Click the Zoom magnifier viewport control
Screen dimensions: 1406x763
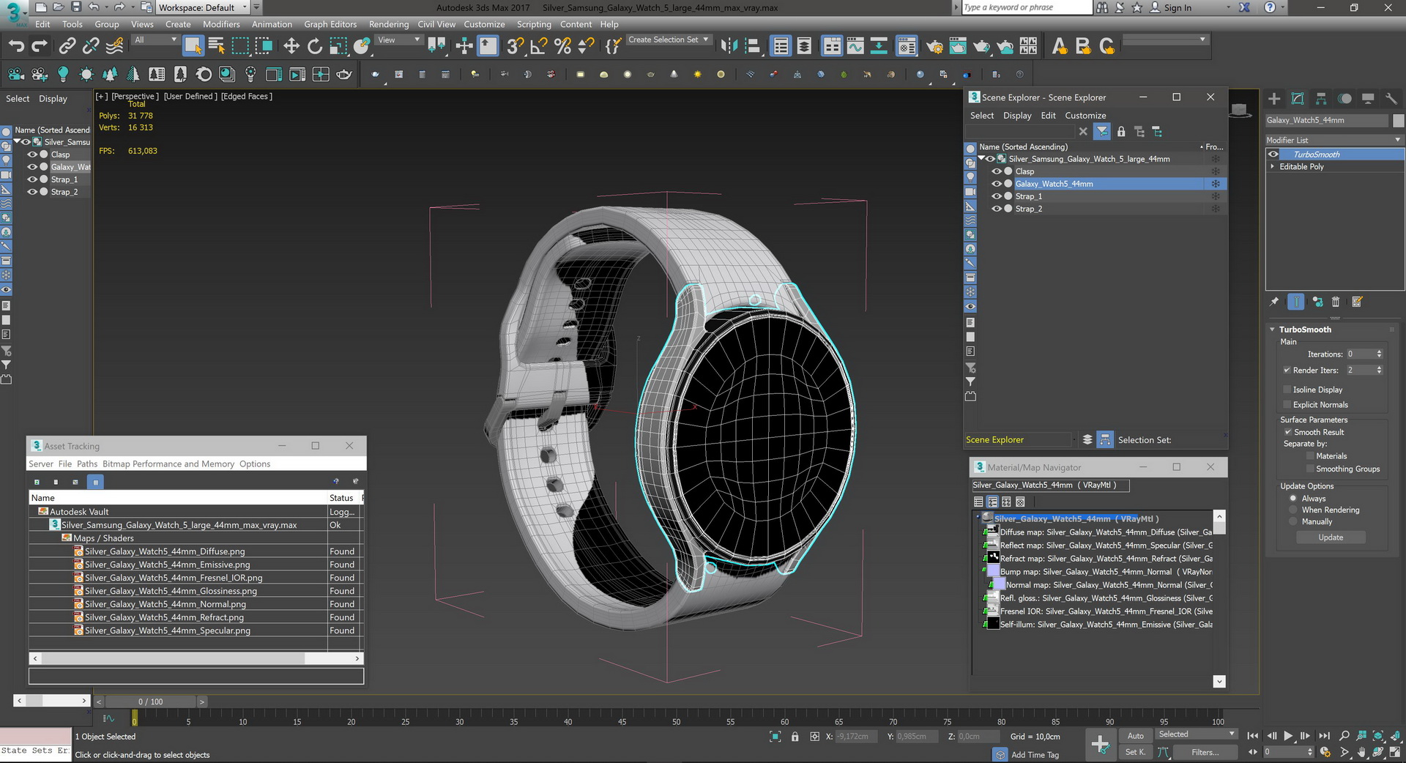(1344, 736)
